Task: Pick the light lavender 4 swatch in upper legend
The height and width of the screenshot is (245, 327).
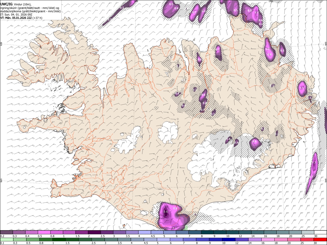Action: [x=145, y=232]
